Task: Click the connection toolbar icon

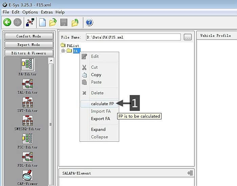Action: tap(30, 22)
